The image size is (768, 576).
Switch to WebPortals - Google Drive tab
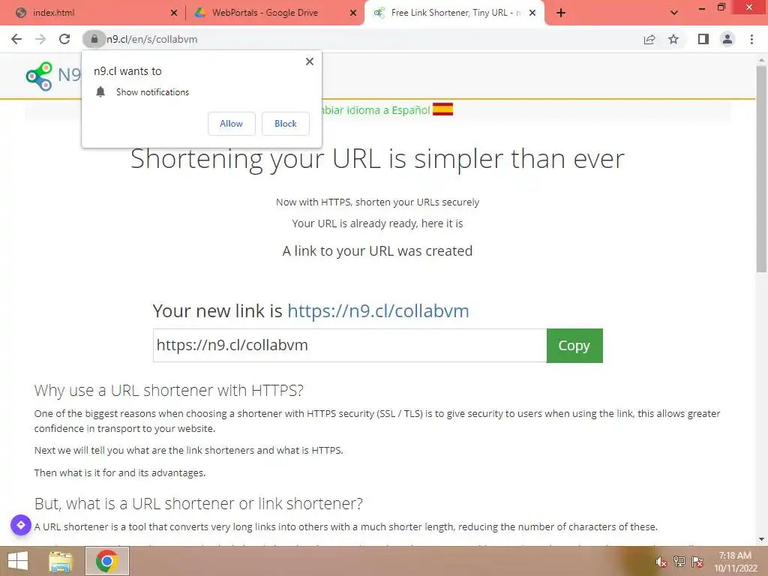(x=274, y=13)
